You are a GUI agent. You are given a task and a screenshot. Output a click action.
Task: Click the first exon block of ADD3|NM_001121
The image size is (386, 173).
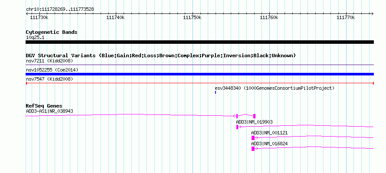click(x=253, y=138)
